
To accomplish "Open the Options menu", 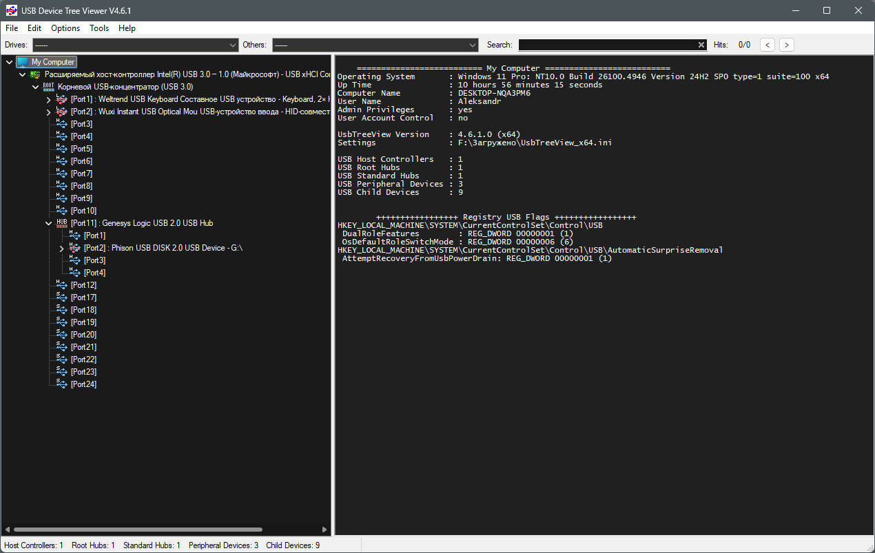I will pos(65,28).
